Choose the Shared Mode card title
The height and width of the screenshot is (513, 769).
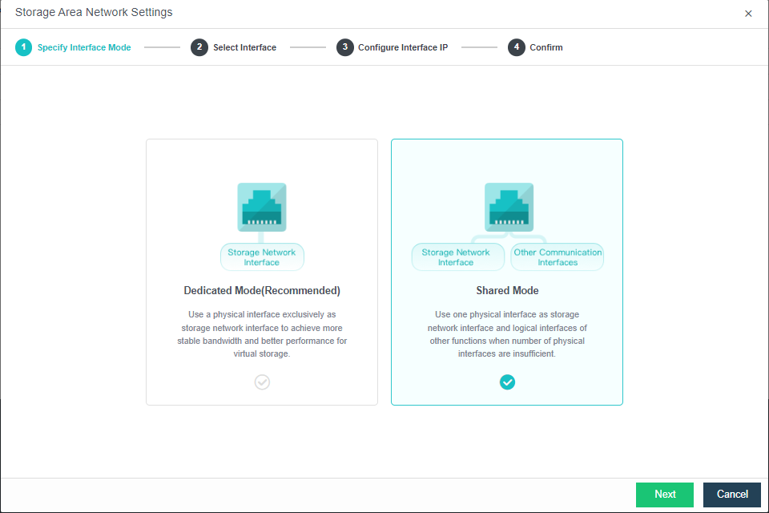tap(507, 290)
